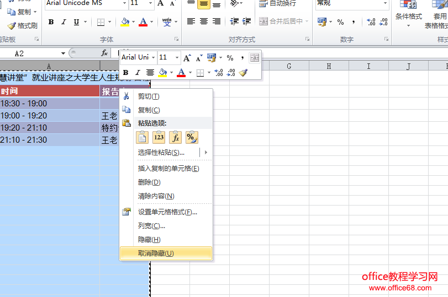Viewport: 448px width, 297px height.
Task: Open borders dropdown arrow in ribbon
Action: pos(110,22)
